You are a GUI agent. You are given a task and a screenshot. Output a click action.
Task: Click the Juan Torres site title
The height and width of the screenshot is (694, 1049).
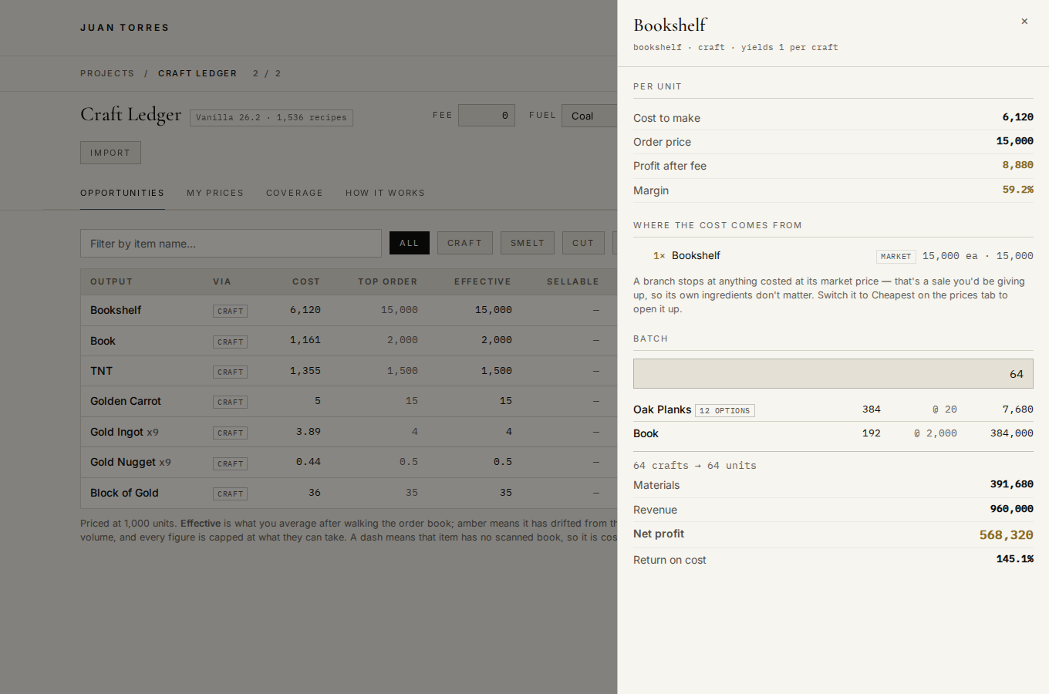click(125, 28)
